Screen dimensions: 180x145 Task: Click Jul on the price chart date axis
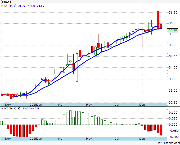[x=117, y=105]
